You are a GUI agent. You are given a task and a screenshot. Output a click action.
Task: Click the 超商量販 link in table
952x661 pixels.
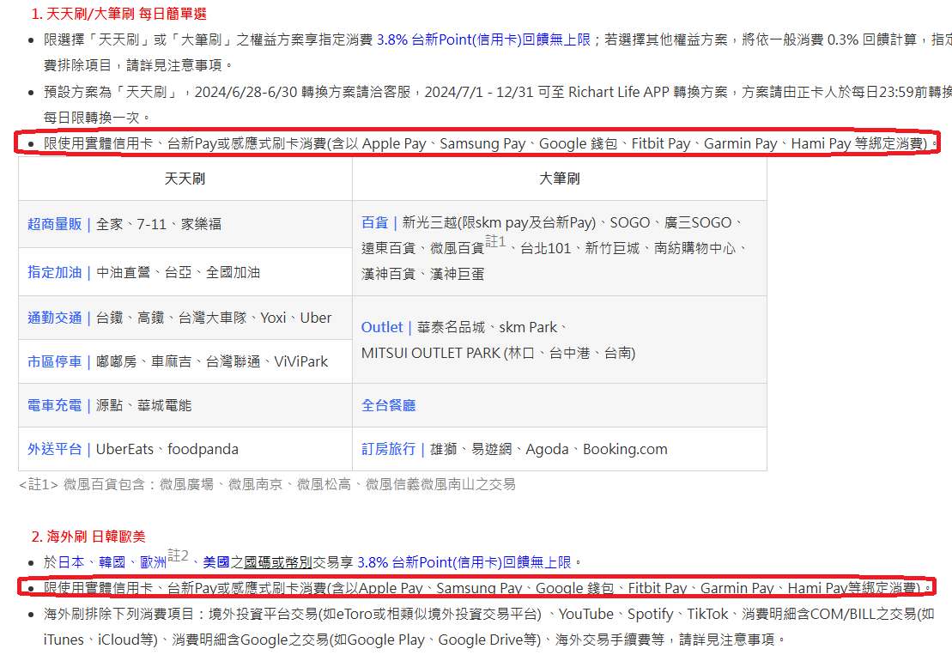click(54, 224)
